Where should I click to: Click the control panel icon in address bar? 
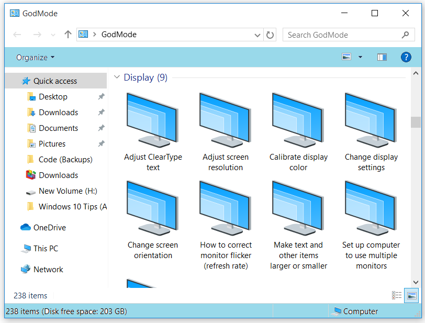[x=83, y=34]
